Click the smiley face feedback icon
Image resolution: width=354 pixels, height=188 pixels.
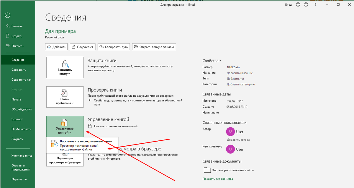click(x=298, y=5)
